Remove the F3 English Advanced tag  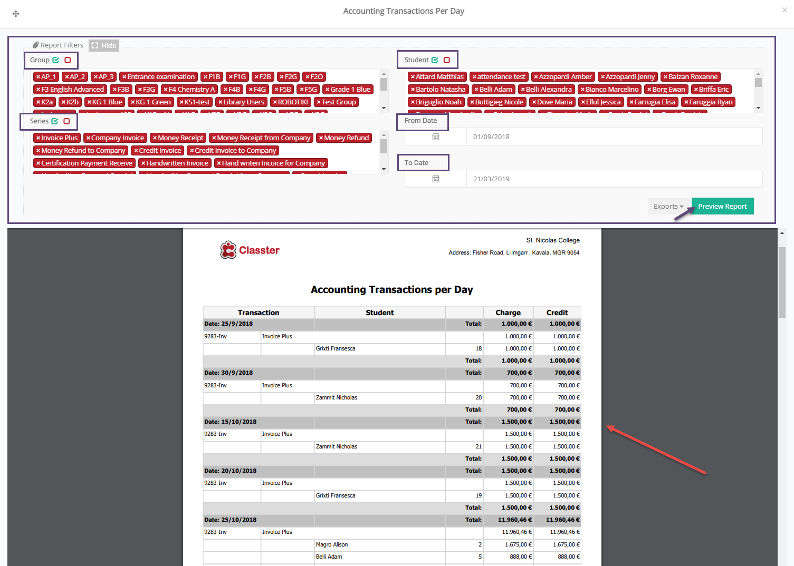[x=38, y=90]
